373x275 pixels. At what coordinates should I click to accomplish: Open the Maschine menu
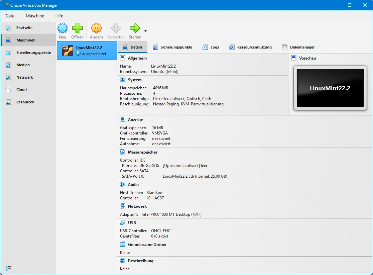pos(35,16)
